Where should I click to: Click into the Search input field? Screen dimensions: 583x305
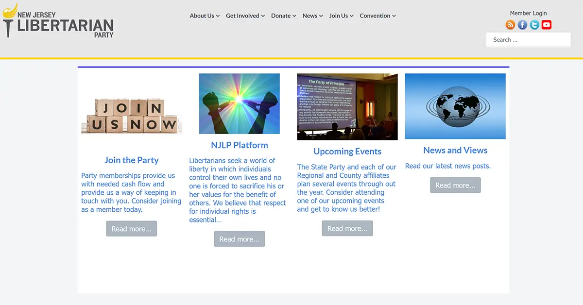tap(528, 40)
